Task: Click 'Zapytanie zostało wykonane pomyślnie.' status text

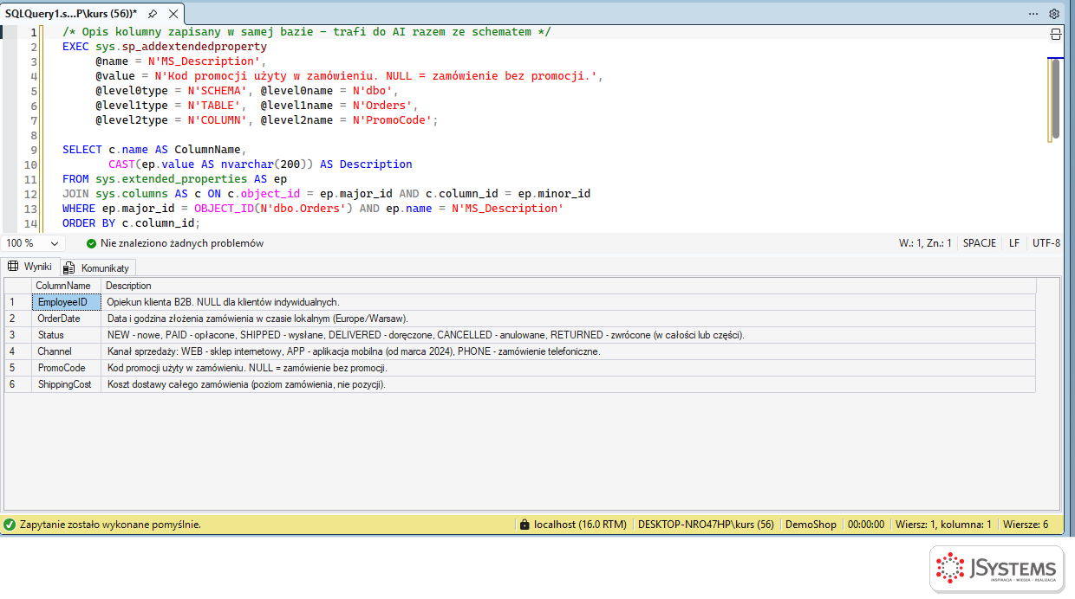Action: click(x=110, y=525)
